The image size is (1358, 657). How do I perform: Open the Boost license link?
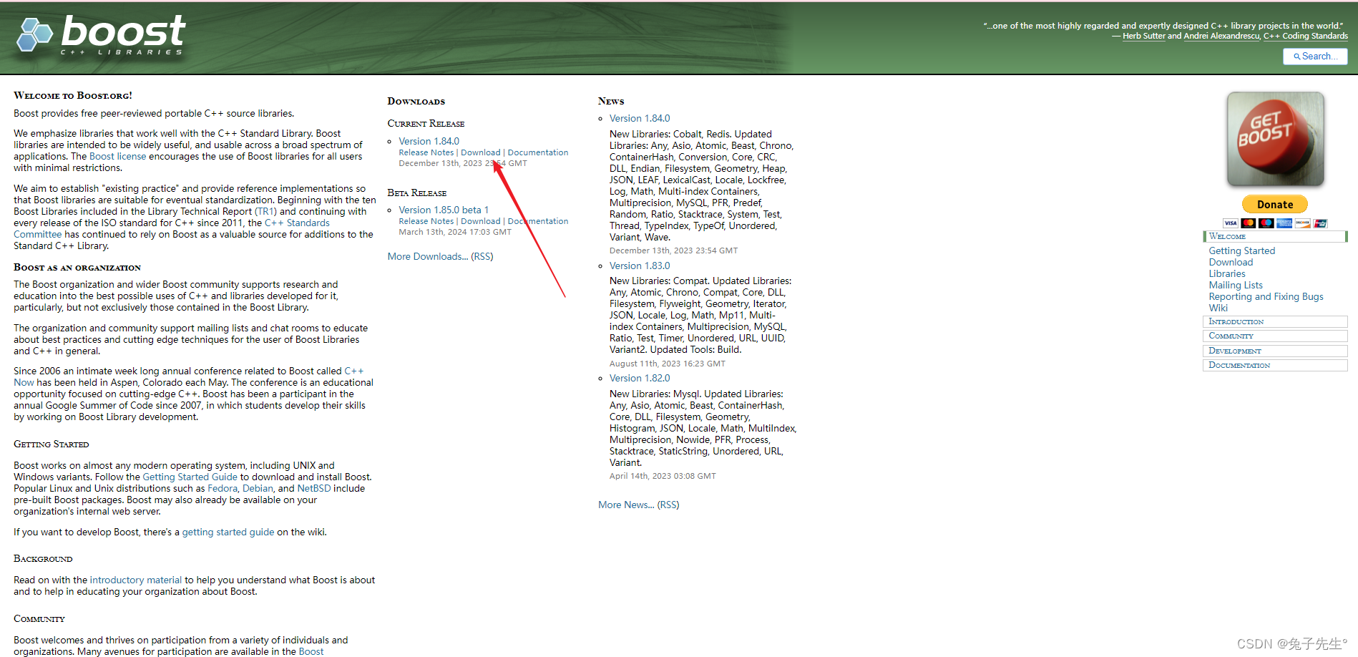(x=117, y=156)
